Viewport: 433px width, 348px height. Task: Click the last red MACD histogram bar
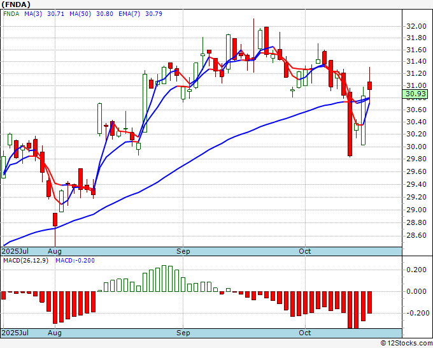tap(369, 302)
